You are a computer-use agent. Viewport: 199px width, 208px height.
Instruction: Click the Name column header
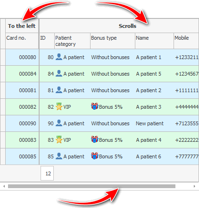154,41
